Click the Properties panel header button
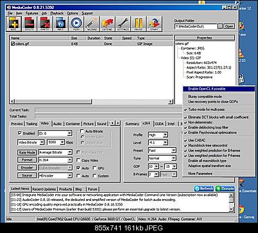This screenshot has height=233, width=258. [205, 38]
